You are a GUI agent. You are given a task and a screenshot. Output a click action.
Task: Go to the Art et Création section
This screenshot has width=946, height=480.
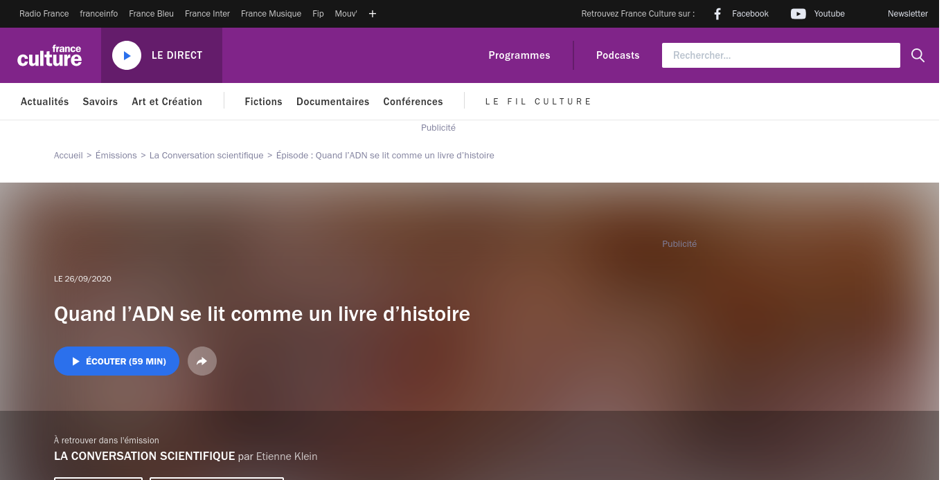[167, 102]
